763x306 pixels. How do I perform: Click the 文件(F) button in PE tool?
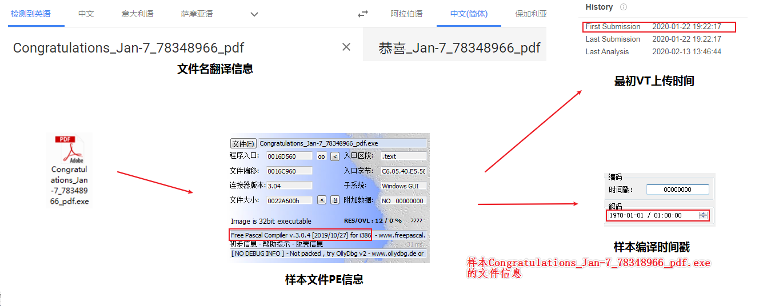pyautogui.click(x=243, y=143)
